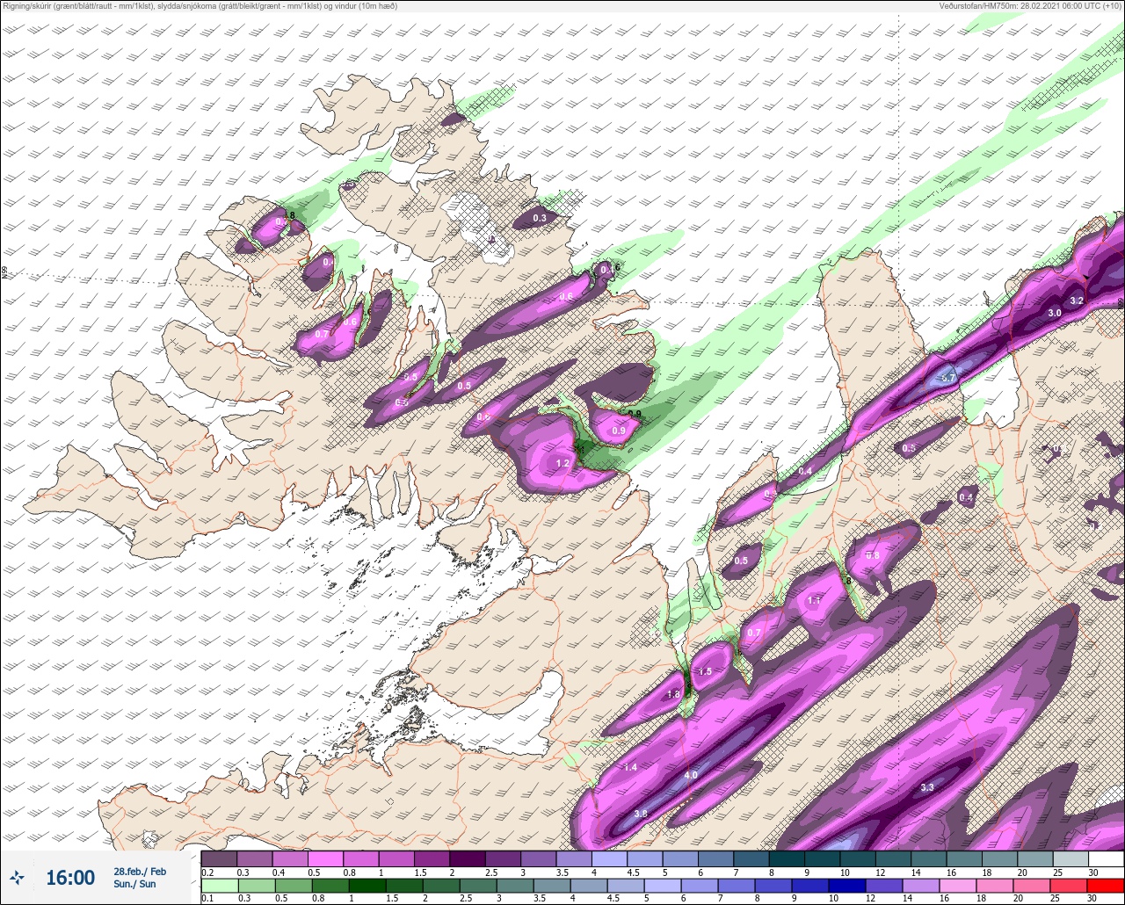1125x905 pixels.
Task: Select the dusty purple 0.2 snow legend swatch
Action: tap(219, 858)
